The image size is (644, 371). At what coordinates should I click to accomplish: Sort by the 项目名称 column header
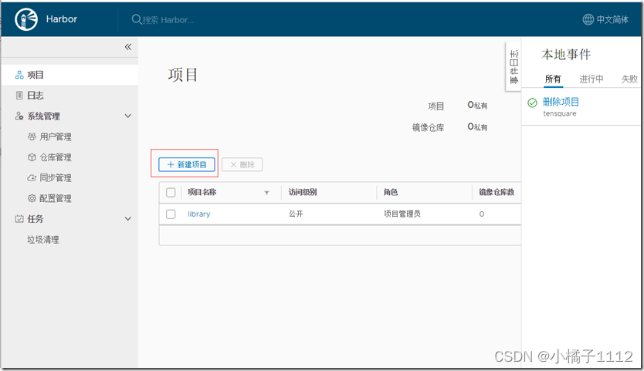tap(202, 192)
